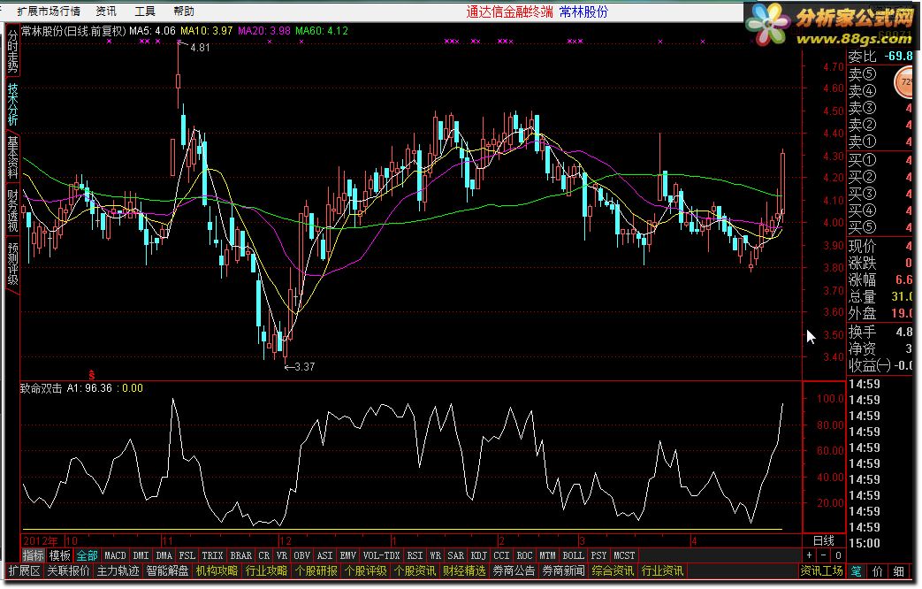The image size is (922, 589).
Task: Apply the ROC indicator
Action: [x=524, y=555]
